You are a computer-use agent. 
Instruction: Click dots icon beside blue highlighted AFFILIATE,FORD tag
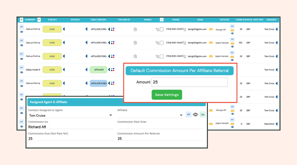[113, 83]
